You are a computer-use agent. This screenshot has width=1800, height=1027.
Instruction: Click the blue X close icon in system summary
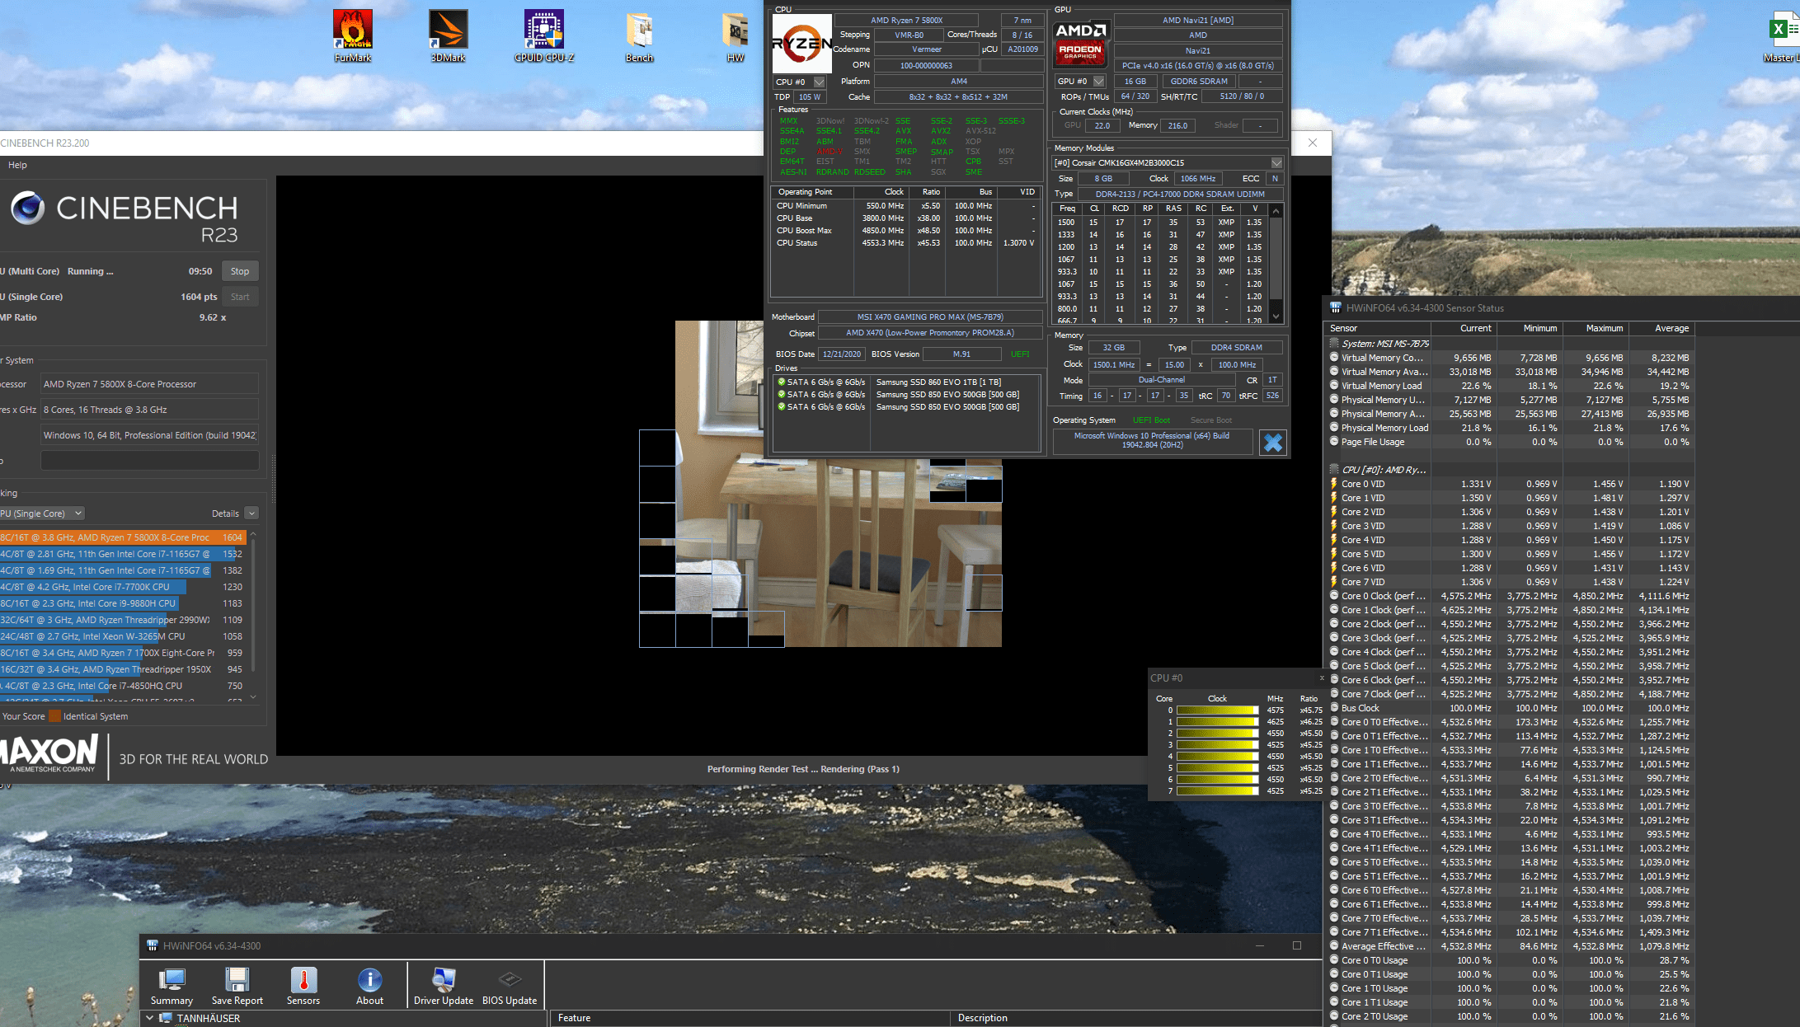(1273, 443)
